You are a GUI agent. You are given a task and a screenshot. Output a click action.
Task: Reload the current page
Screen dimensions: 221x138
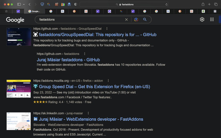pos(166,4)
